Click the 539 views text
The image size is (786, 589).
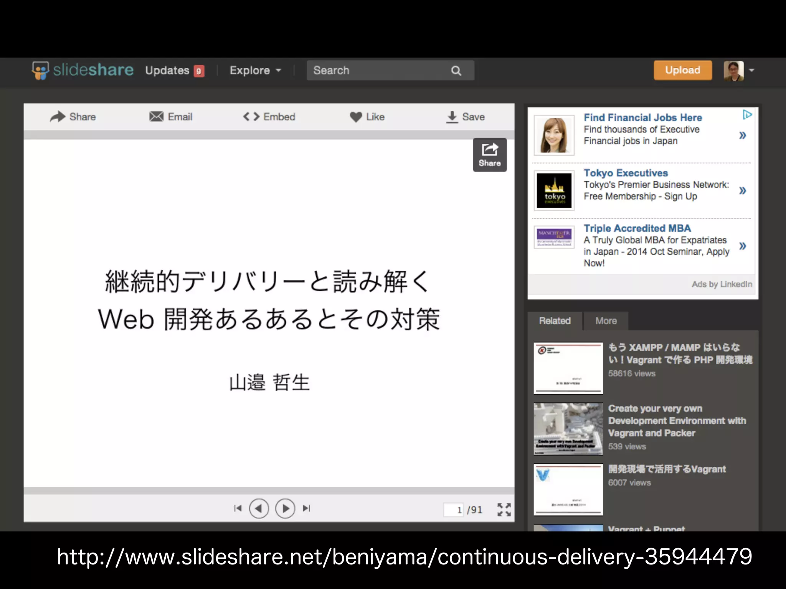[627, 446]
